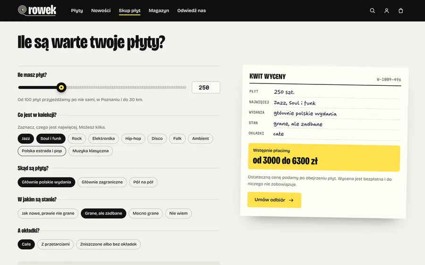Toggle the Ambient genre chip

pyautogui.click(x=200, y=139)
